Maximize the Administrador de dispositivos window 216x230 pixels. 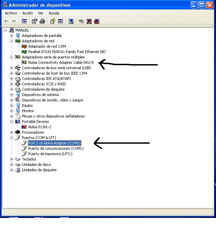coord(202,5)
